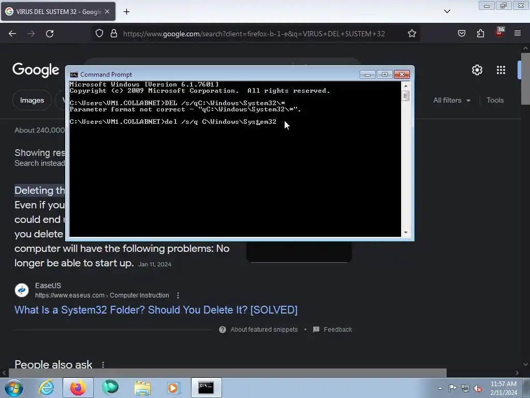Viewport: 530px width, 398px height.
Task: Select the VIRUS DEL SUSTEM 32 tab
Action: (x=58, y=11)
